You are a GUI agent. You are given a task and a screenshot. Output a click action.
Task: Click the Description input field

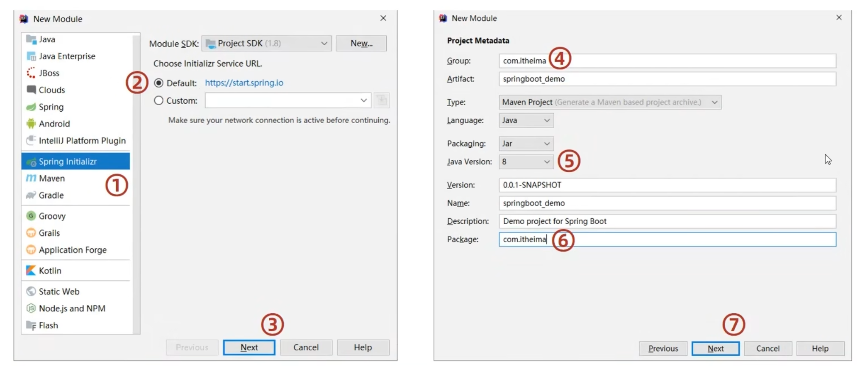[x=667, y=221]
